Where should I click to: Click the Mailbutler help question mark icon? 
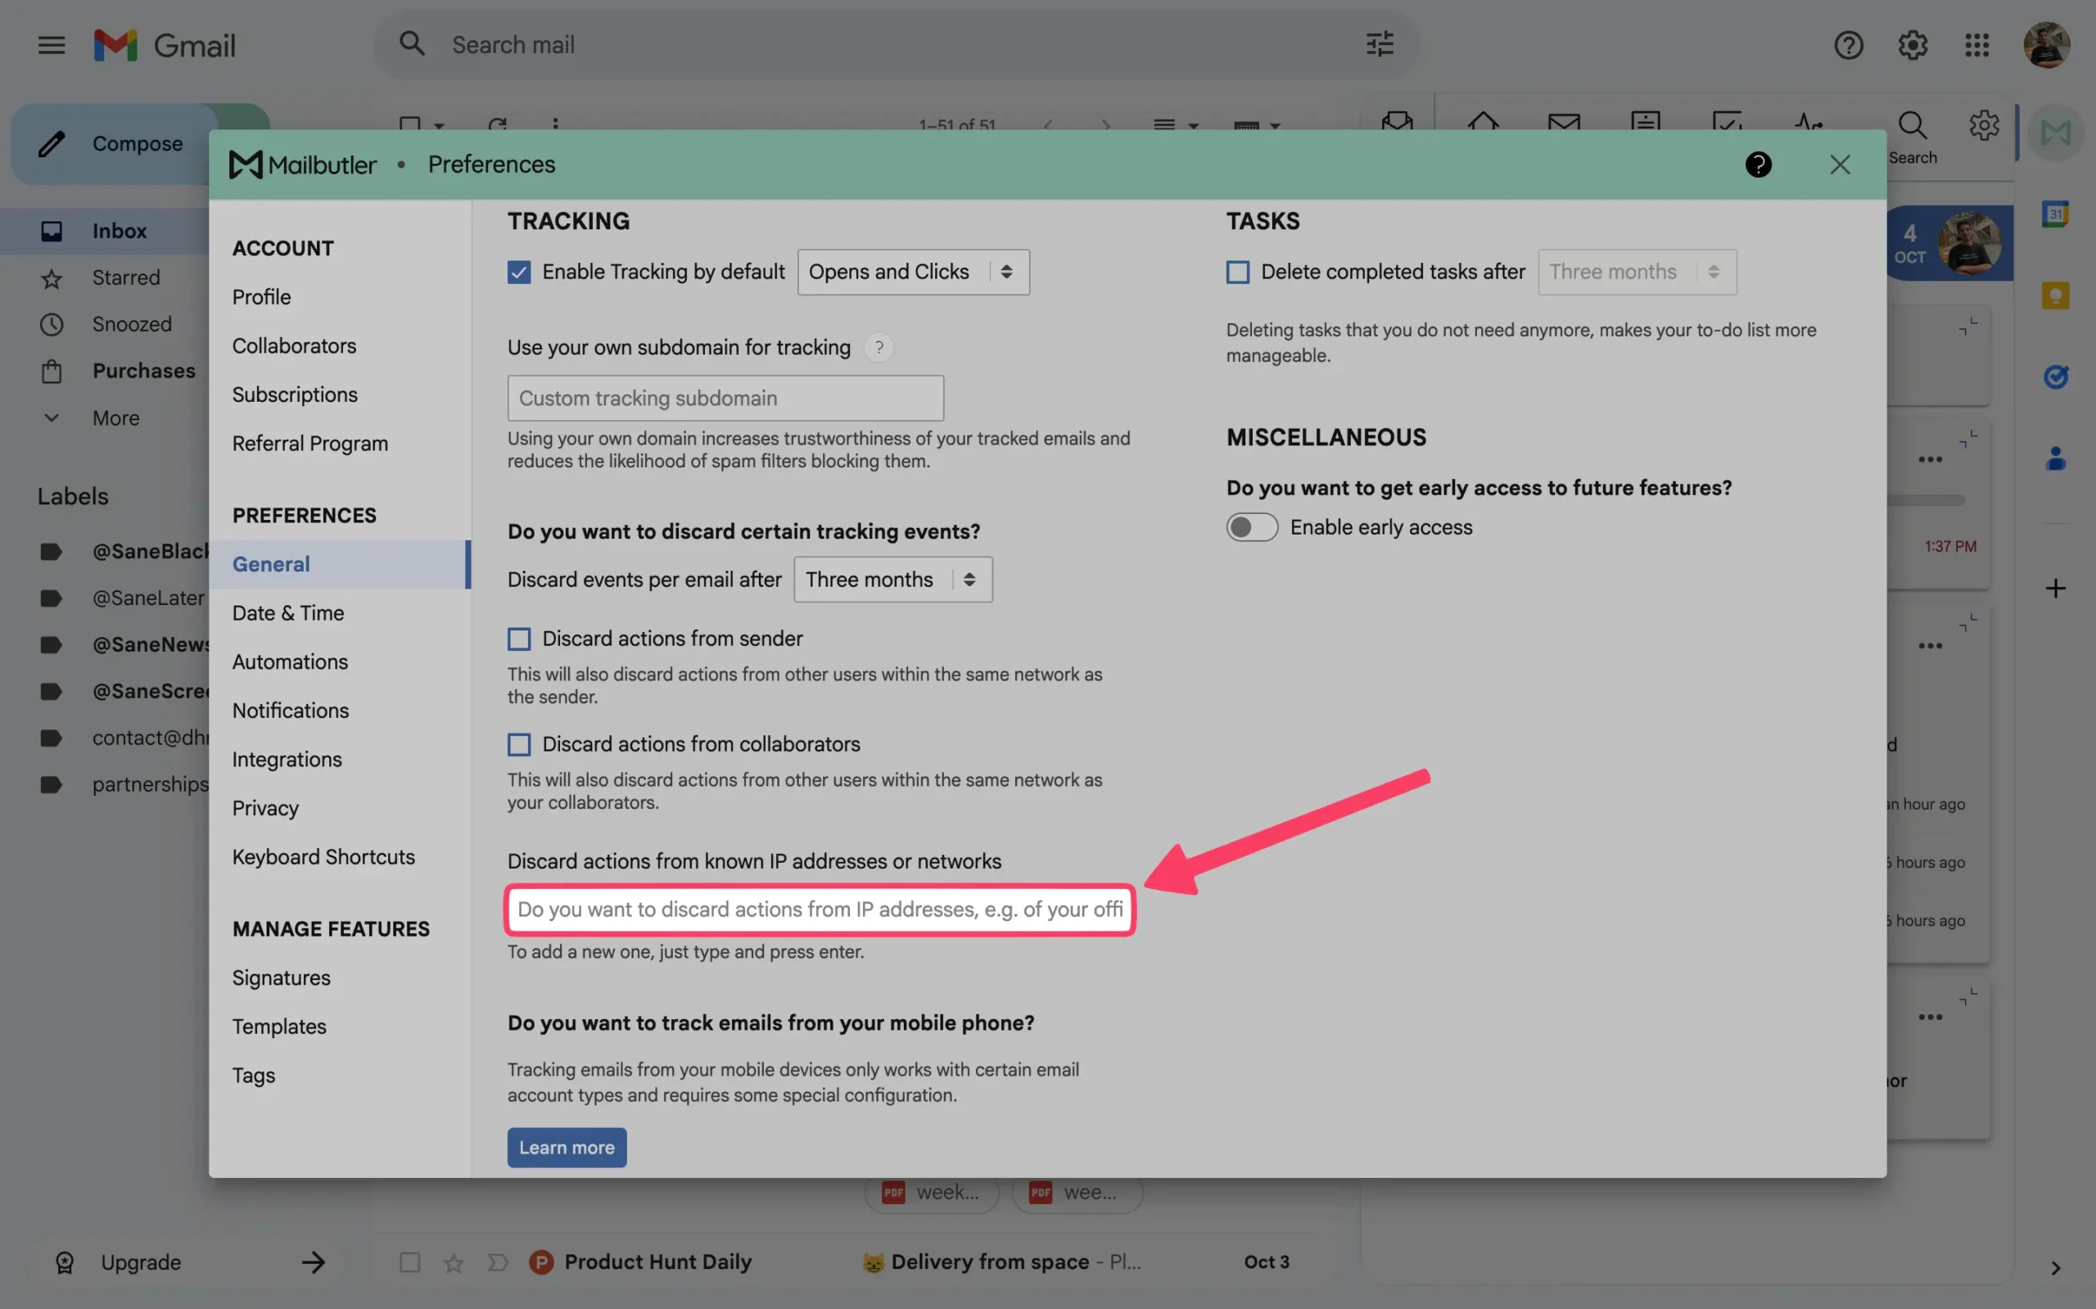tap(1758, 165)
